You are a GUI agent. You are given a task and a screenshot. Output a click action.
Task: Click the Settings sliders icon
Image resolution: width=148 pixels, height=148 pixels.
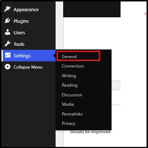tap(8, 55)
